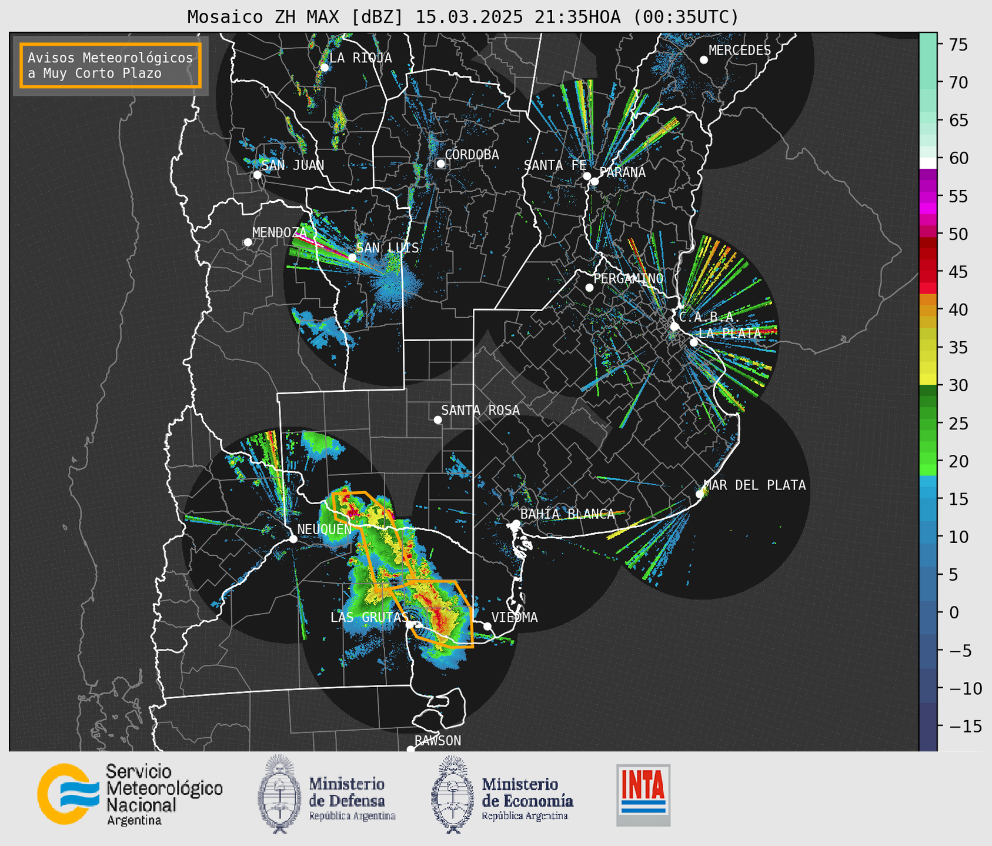This screenshot has height=846, width=992.
Task: Click the República Argentina text under Ministerio de Defensa
Action: tap(352, 817)
